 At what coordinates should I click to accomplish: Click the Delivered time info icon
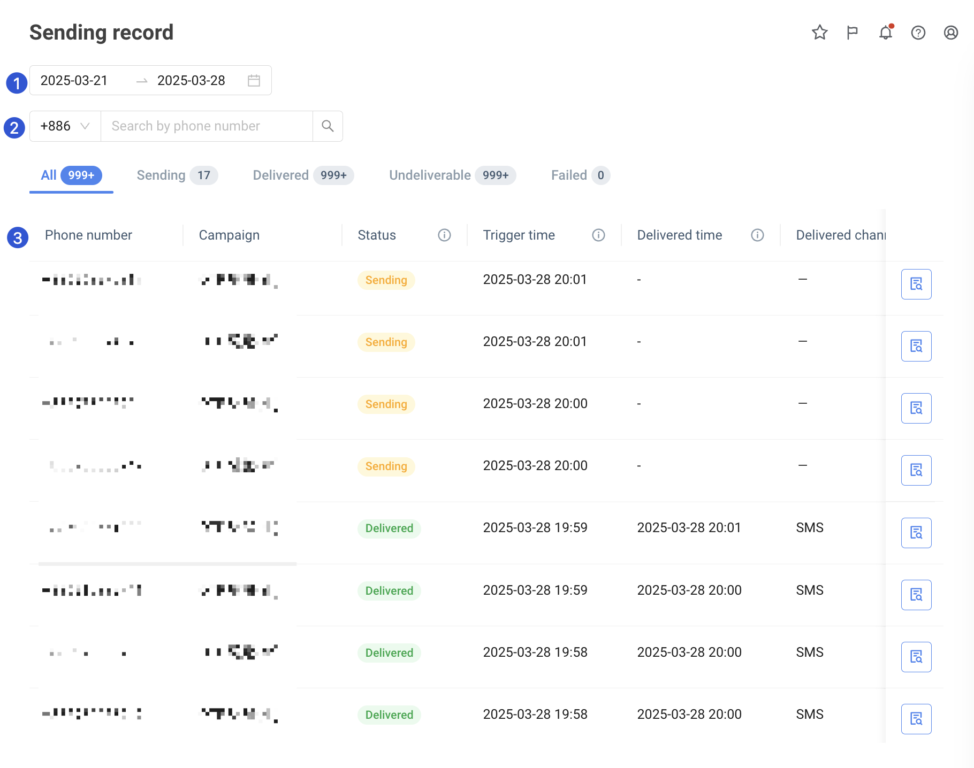pos(757,235)
